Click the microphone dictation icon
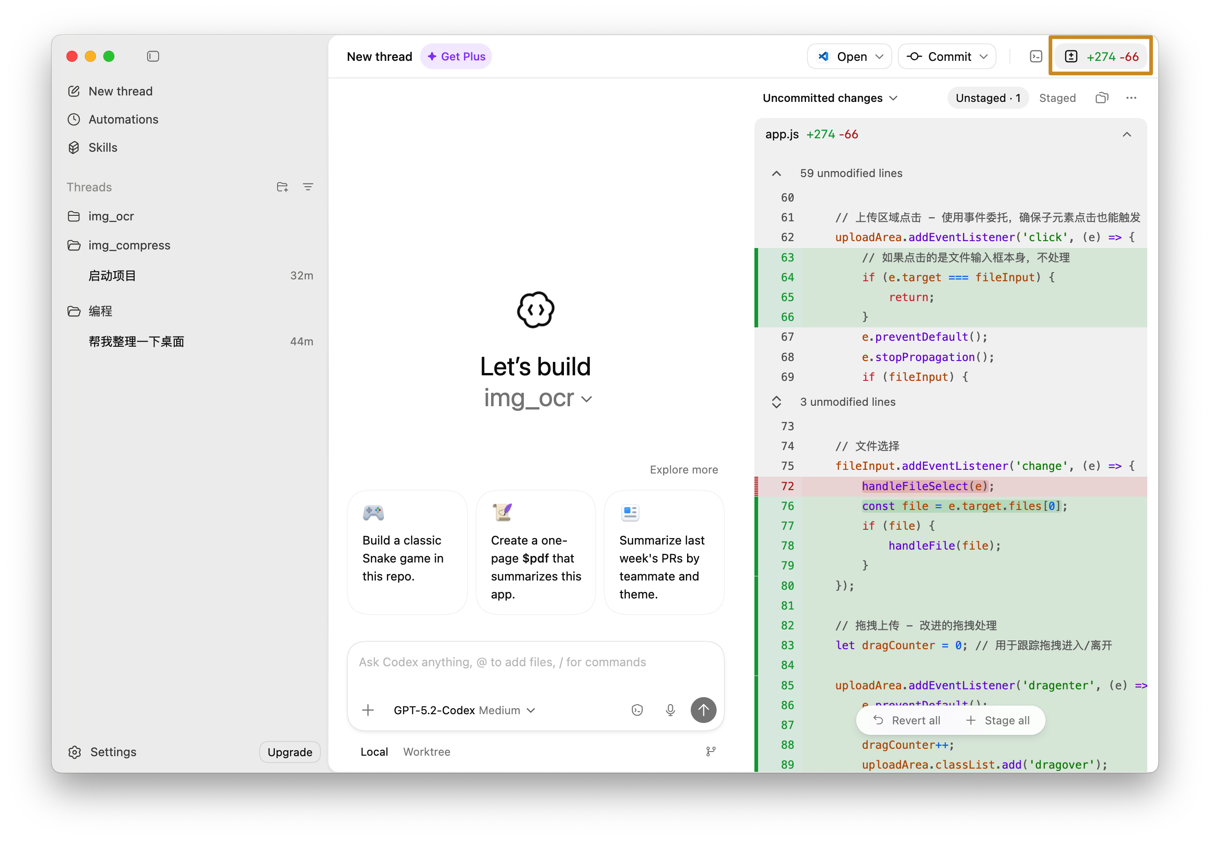Image resolution: width=1210 pixels, height=841 pixels. (x=670, y=711)
